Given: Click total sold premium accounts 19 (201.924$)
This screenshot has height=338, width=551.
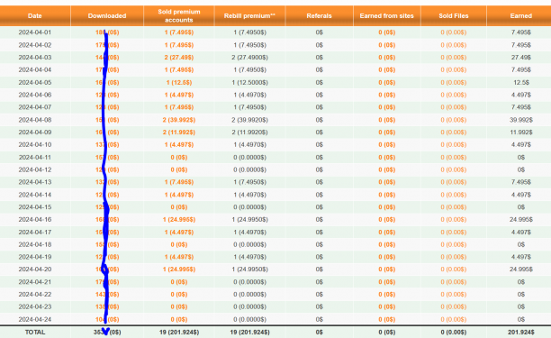Looking at the screenshot, I should [179, 332].
